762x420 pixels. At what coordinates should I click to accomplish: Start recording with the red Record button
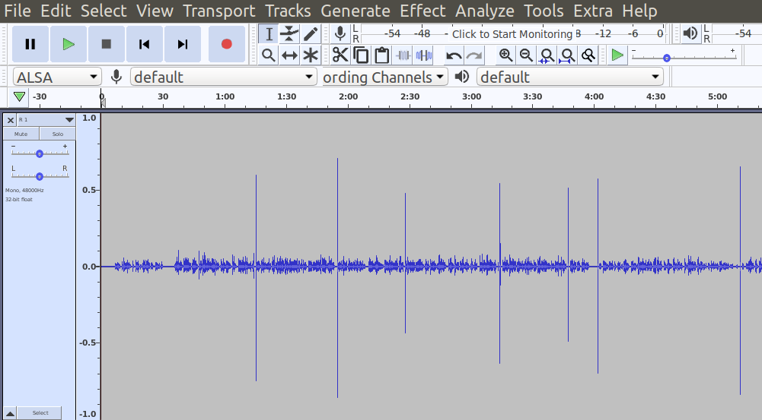click(x=226, y=44)
